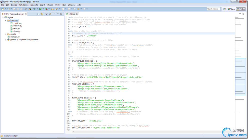Fold the comment block at line 99

click(71, 112)
